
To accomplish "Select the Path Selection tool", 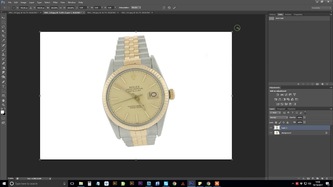I will (x=3, y=91).
